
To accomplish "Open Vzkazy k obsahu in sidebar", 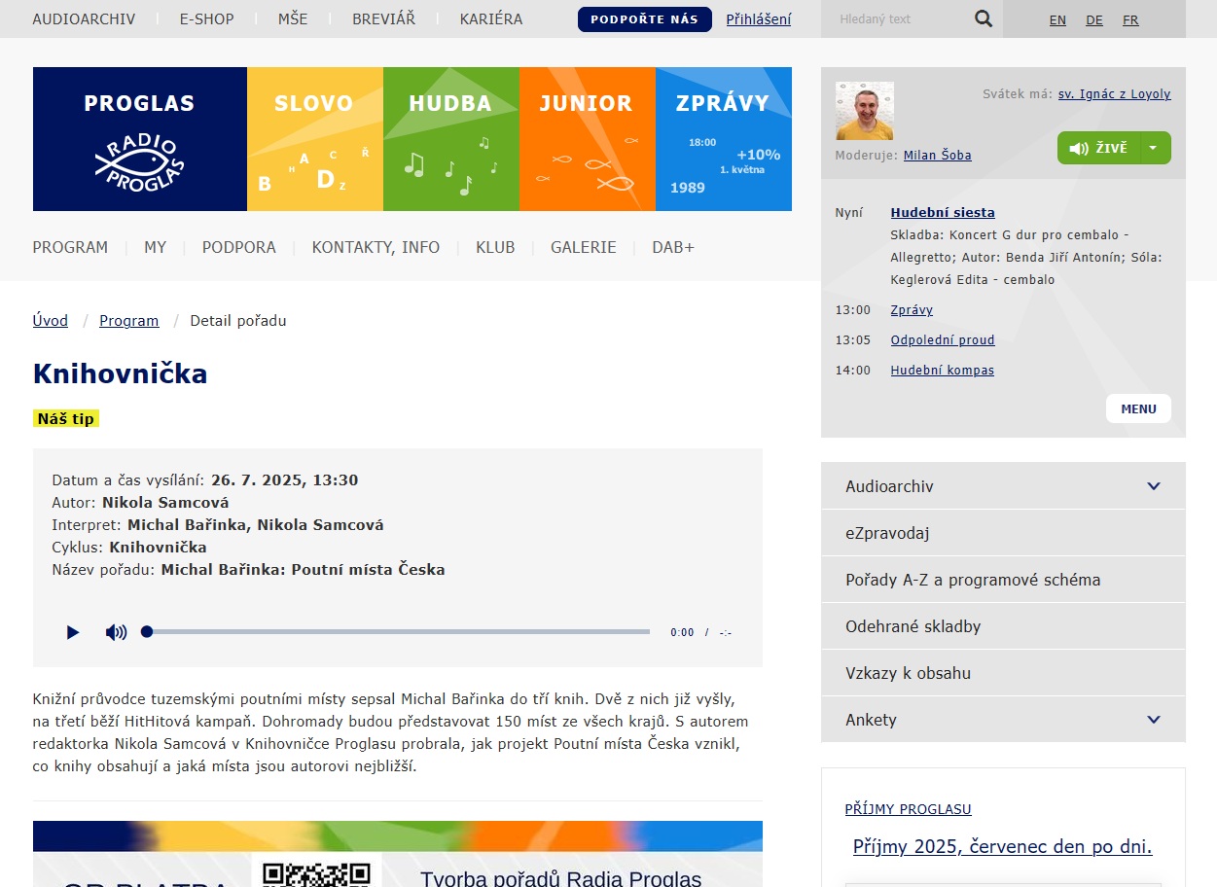I will [1003, 673].
